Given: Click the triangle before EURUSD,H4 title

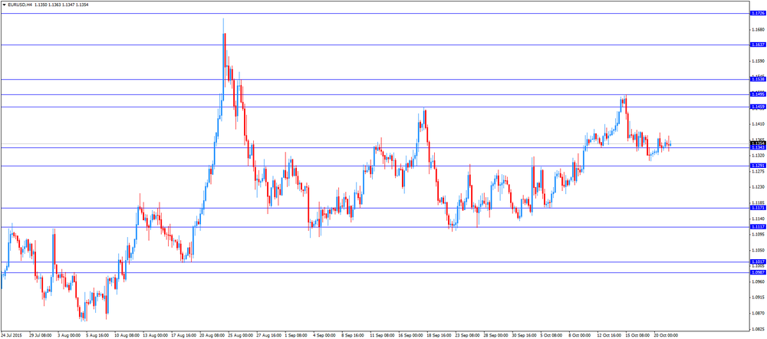Looking at the screenshot, I should coord(4,5).
